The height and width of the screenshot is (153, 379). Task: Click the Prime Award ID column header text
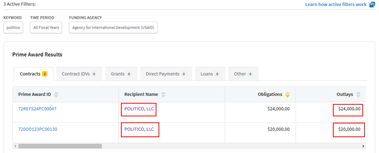pyautogui.click(x=34, y=94)
